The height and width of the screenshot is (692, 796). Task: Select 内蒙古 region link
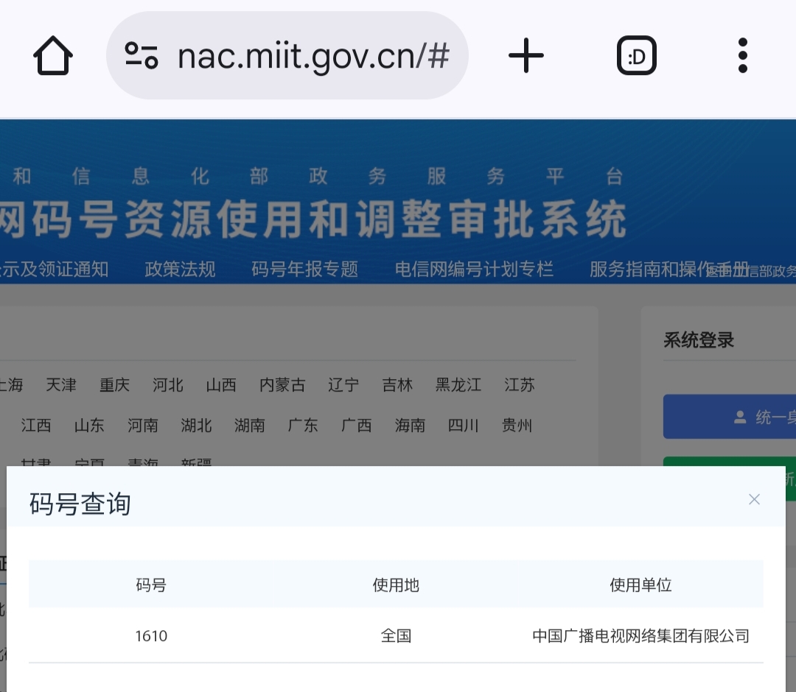point(282,385)
